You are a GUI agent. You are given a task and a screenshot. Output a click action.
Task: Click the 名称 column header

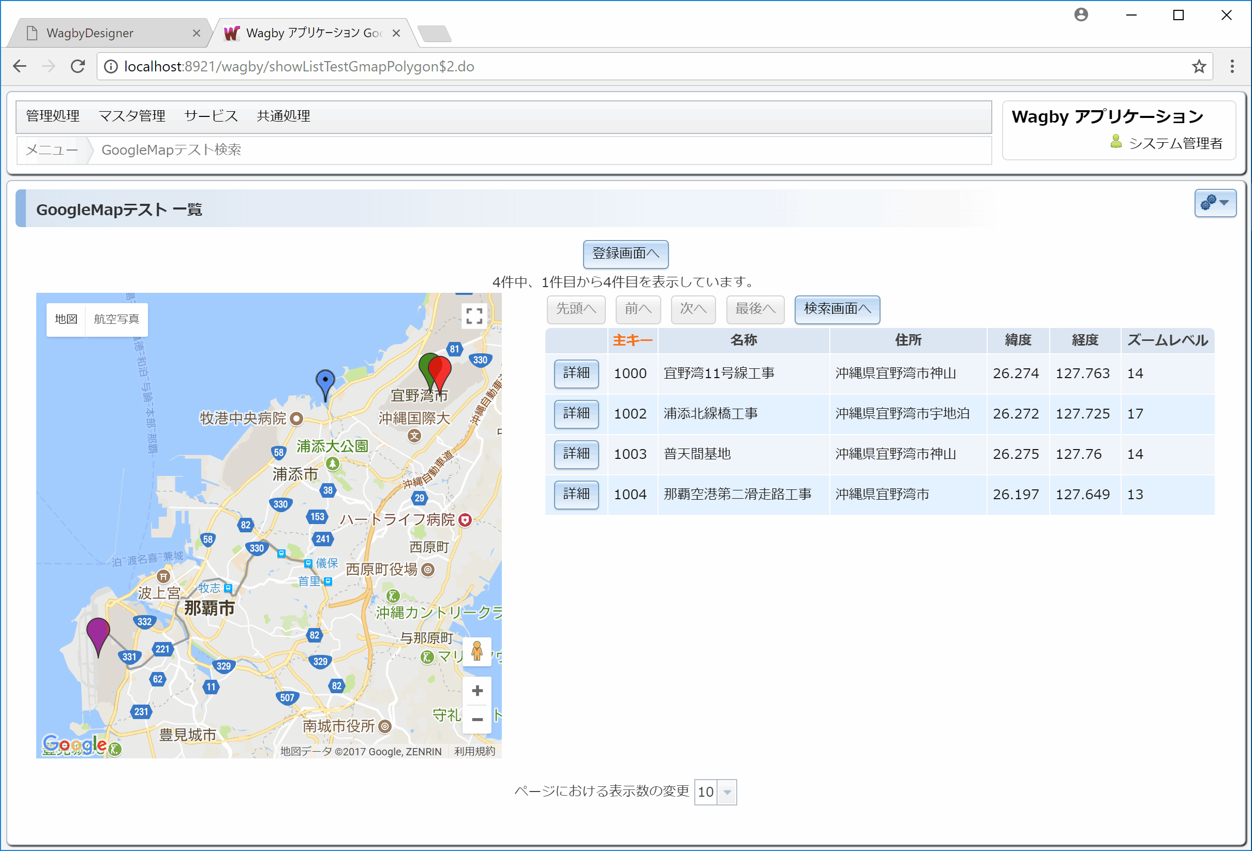[743, 340]
